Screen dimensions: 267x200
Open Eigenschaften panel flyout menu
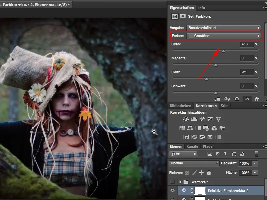[x=264, y=8]
